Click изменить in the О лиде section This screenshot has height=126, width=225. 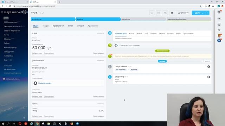pyautogui.click(x=101, y=33)
